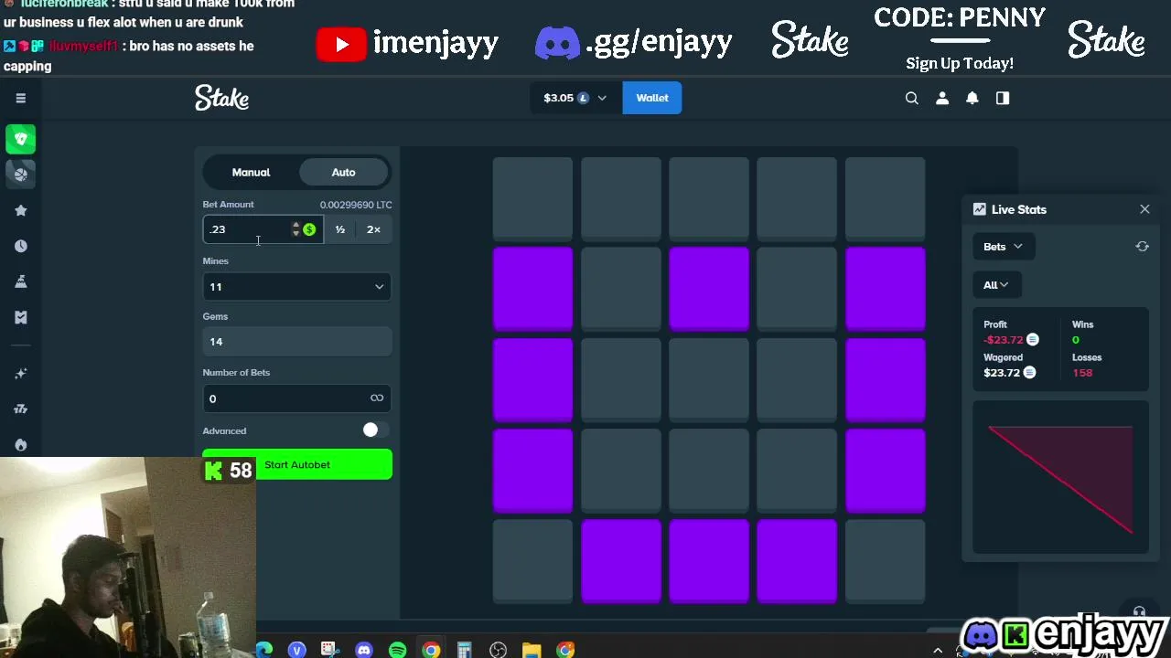Click the Stake logo in header
1171x658 pixels.
(x=221, y=98)
